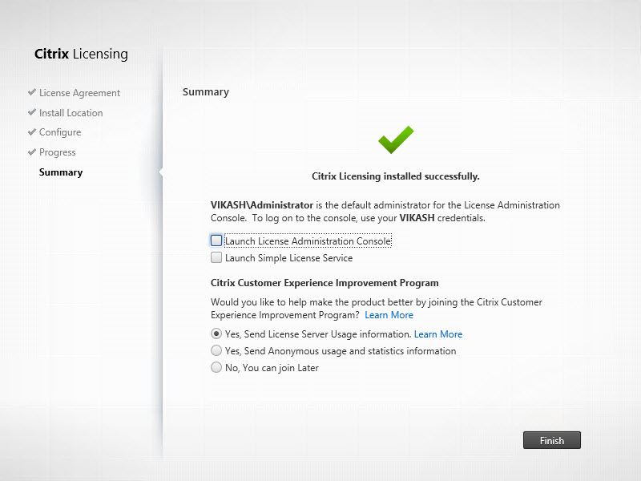
Task: Click the Finish button
Action: click(x=552, y=440)
